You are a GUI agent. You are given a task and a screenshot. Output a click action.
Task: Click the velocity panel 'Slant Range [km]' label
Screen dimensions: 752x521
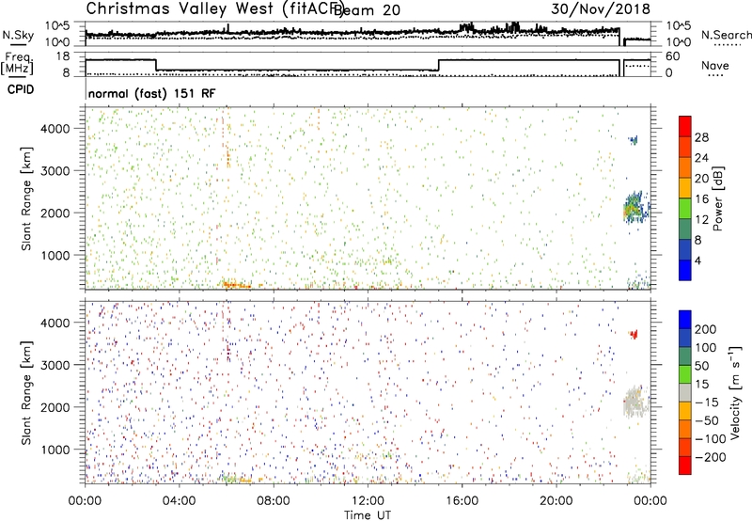(x=26, y=392)
